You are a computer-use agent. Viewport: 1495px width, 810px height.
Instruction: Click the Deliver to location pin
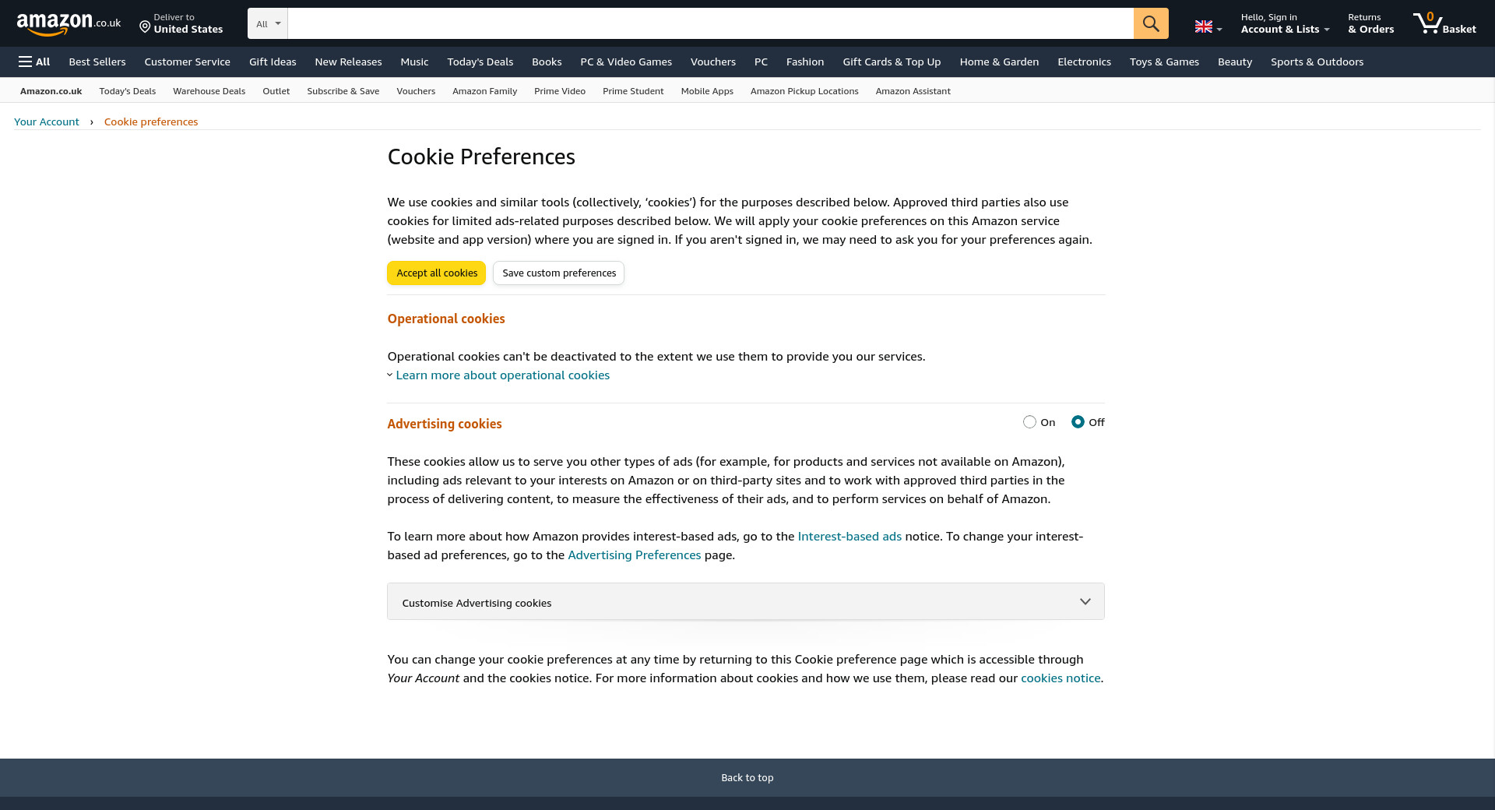(145, 27)
